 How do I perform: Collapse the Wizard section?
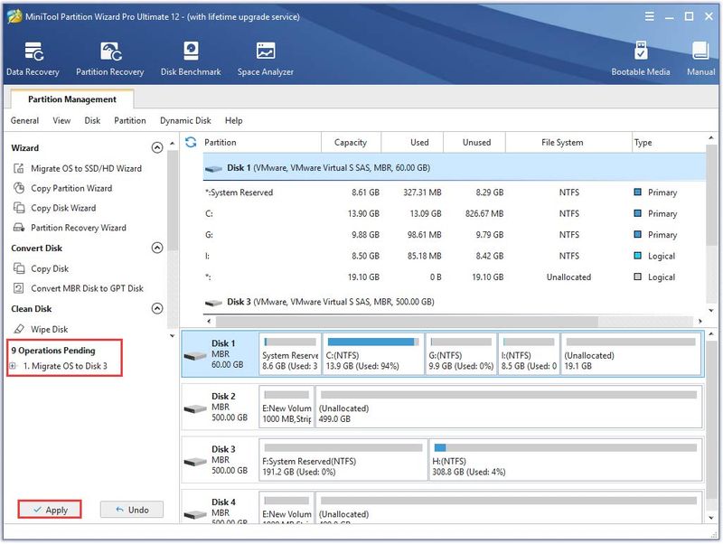pyautogui.click(x=157, y=147)
